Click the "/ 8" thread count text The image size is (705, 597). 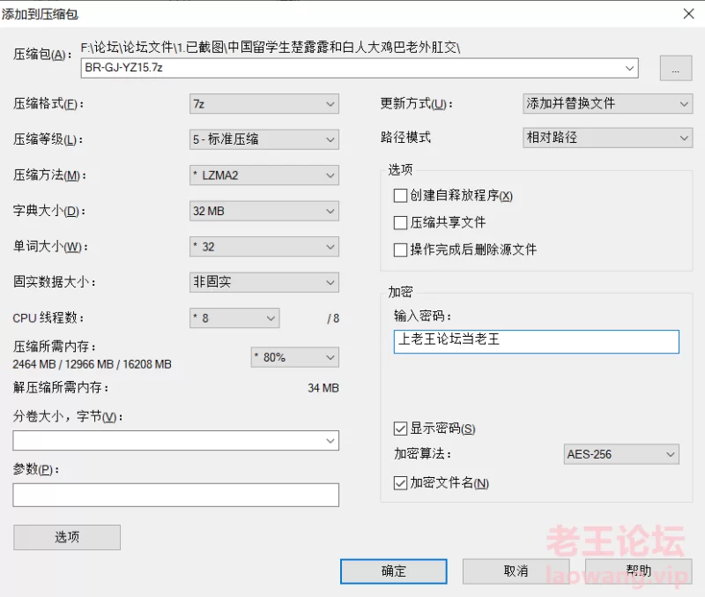pyautogui.click(x=333, y=318)
